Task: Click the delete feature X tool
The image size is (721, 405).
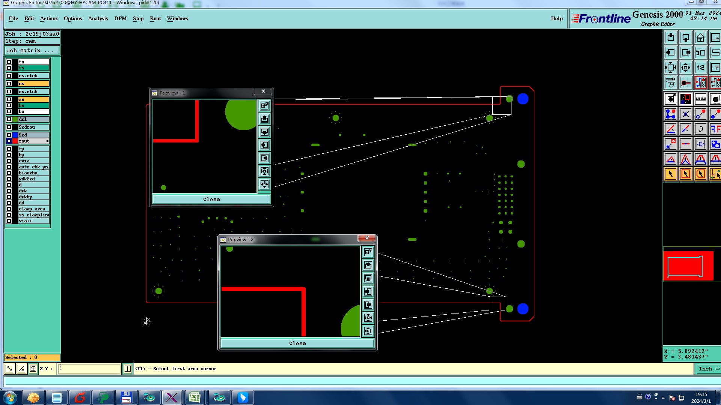Action: tap(686, 114)
